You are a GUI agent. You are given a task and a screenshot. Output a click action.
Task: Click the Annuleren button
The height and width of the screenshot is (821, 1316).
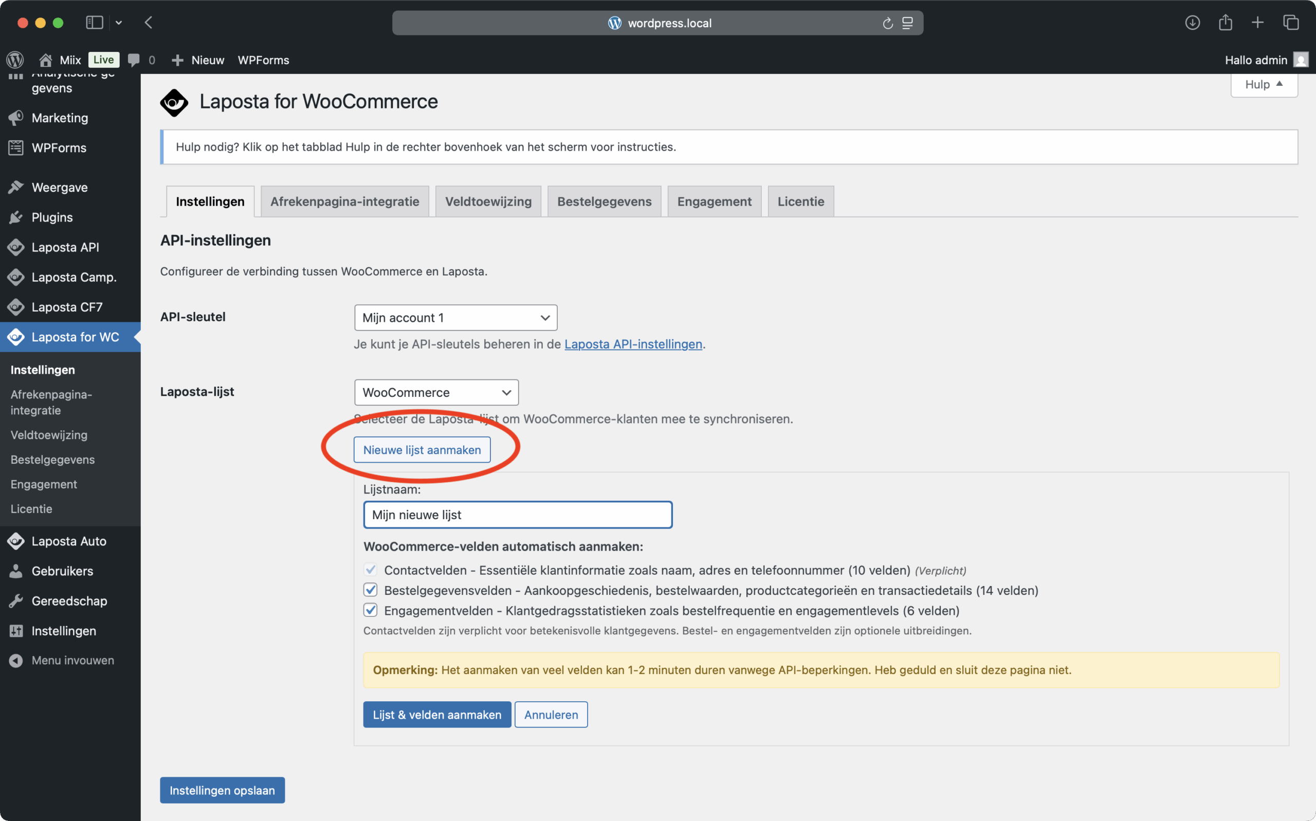551,715
